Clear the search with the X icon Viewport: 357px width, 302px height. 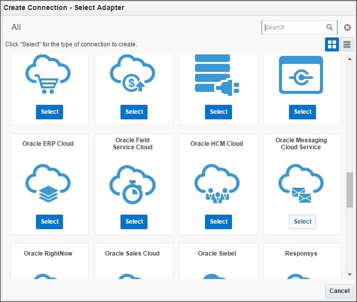coord(347,27)
